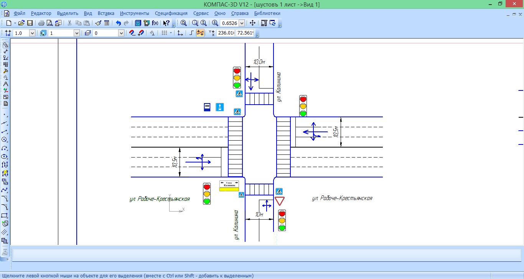Click the Y coordinate field 72.561
This screenshot has width=524, height=279.
click(245, 33)
